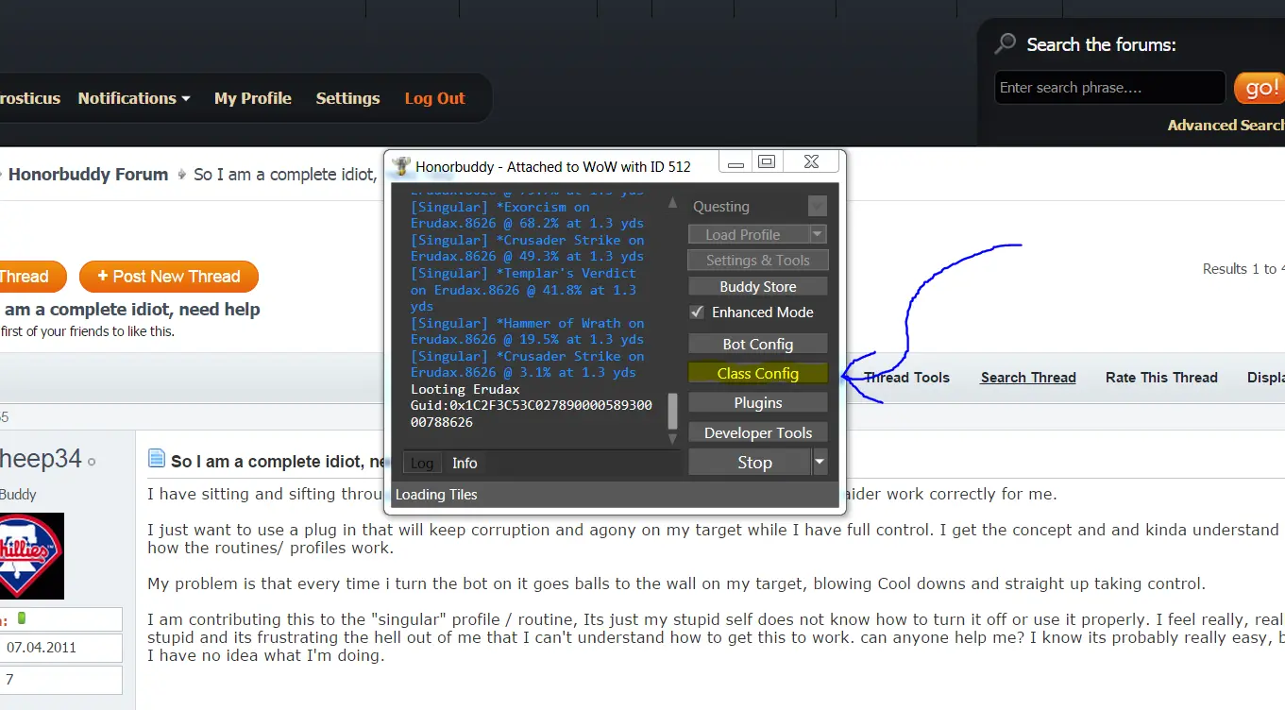Click the Honorbuddy app icon in the title bar
This screenshot has height=710, width=1285.
[401, 166]
